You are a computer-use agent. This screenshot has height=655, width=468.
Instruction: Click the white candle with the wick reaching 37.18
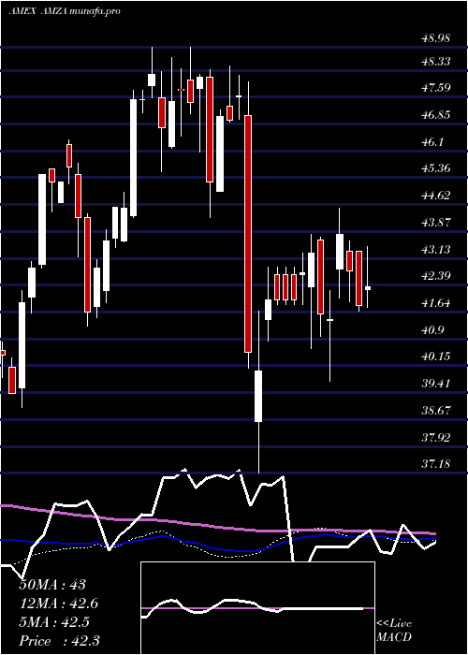click(258, 396)
